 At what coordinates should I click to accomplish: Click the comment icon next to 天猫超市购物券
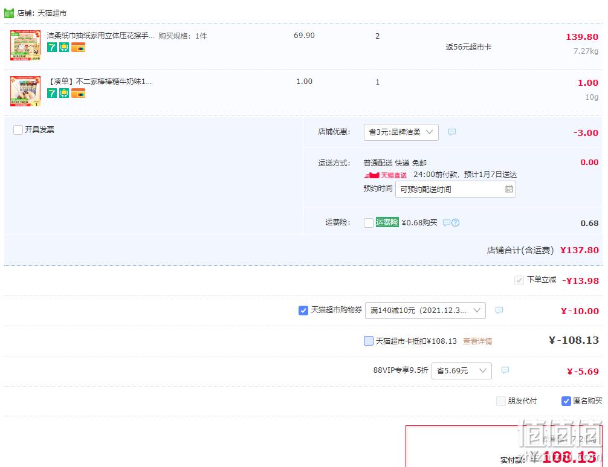point(499,310)
